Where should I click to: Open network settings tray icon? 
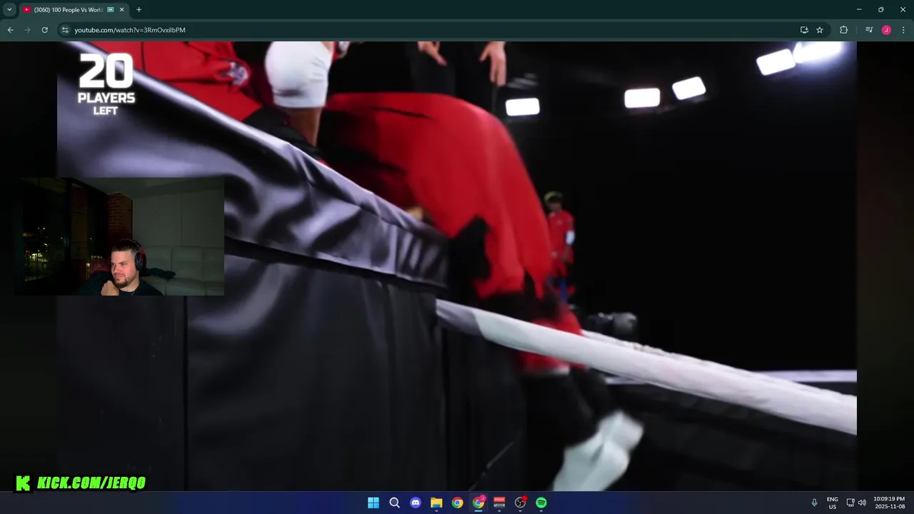[x=850, y=503]
